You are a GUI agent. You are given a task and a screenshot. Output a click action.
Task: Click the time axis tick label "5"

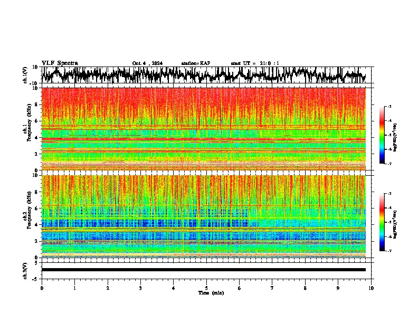point(206,288)
